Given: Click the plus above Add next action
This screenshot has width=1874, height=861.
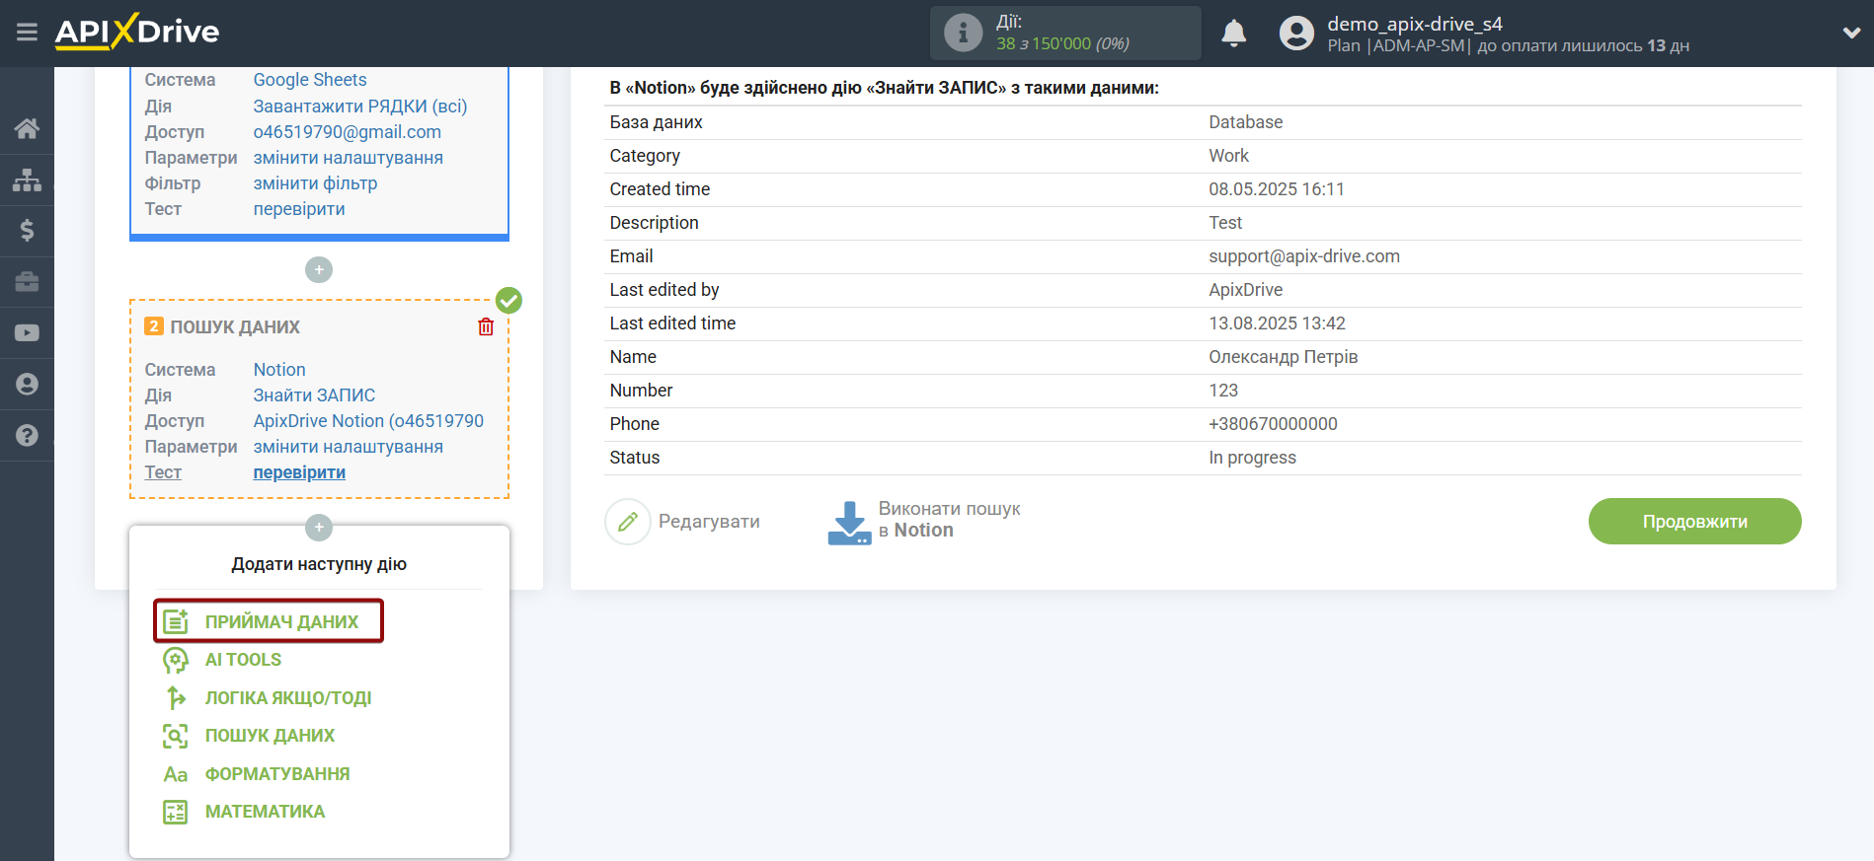Looking at the screenshot, I should pyautogui.click(x=318, y=528).
